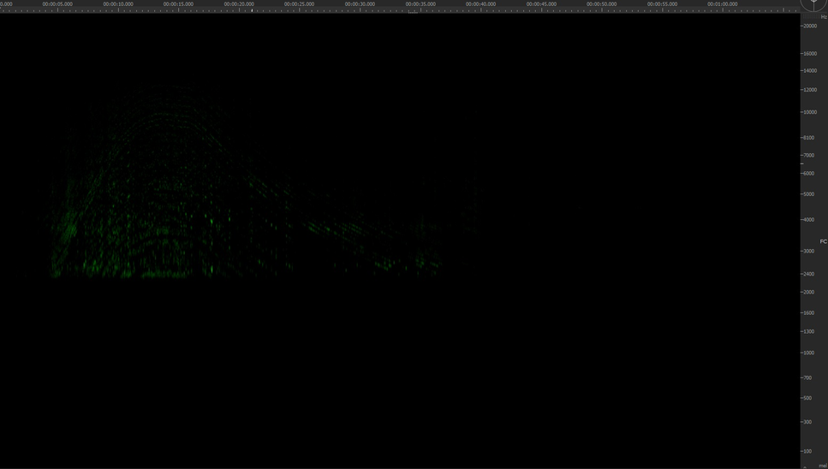Click the 00:00:30.000 mark on the time ruler

coord(360,4)
